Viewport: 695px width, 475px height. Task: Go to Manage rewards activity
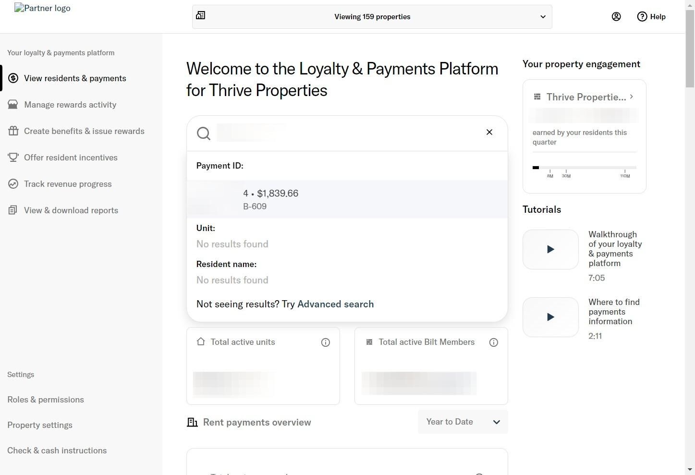(70, 105)
